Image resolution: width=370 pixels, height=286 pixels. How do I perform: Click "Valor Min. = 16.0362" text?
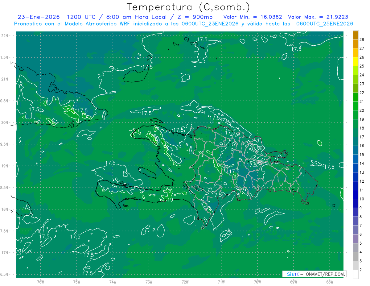coord(253,17)
